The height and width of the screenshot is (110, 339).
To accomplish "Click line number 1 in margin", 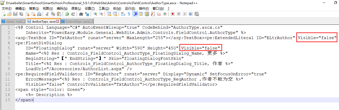I will [9, 27].
